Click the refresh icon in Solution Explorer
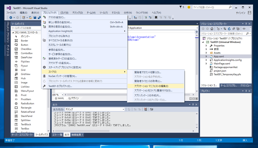The width and height of the screenshot is (258, 148). click(x=229, y=29)
